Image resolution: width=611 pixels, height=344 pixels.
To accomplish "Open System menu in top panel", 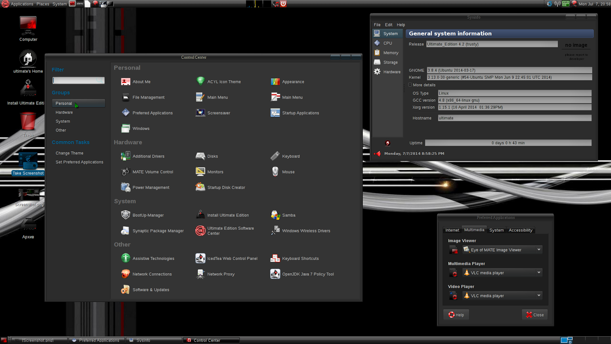I will [60, 4].
